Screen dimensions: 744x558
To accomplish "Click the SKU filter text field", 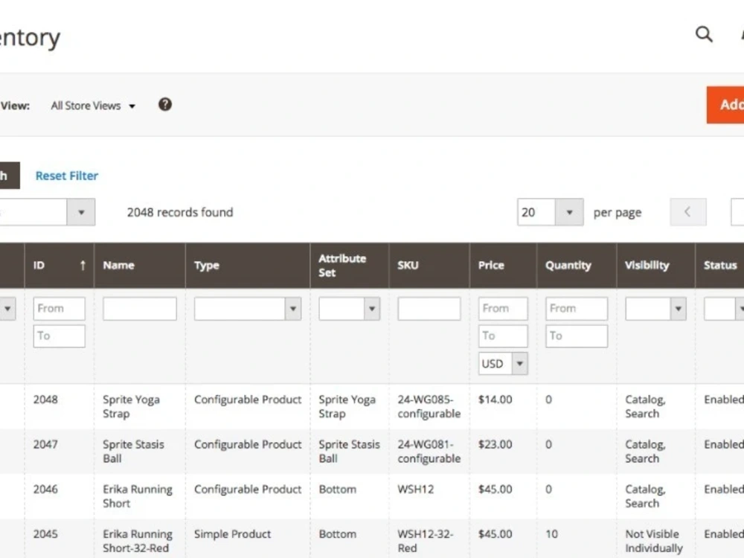I will coord(429,309).
